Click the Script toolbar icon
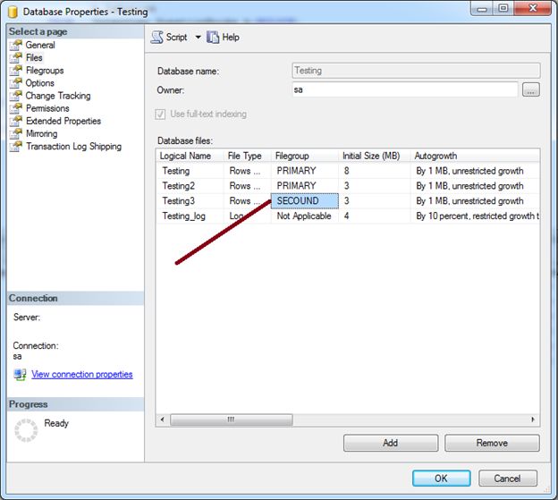The width and height of the screenshot is (558, 500). pyautogui.click(x=157, y=37)
